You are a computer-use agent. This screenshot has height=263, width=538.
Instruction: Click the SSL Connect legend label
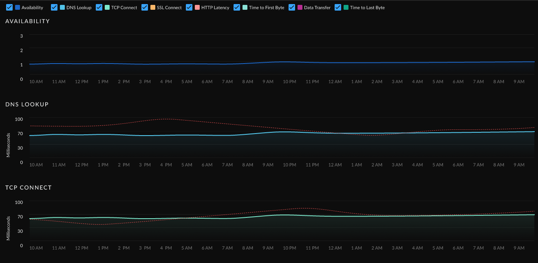169,8
